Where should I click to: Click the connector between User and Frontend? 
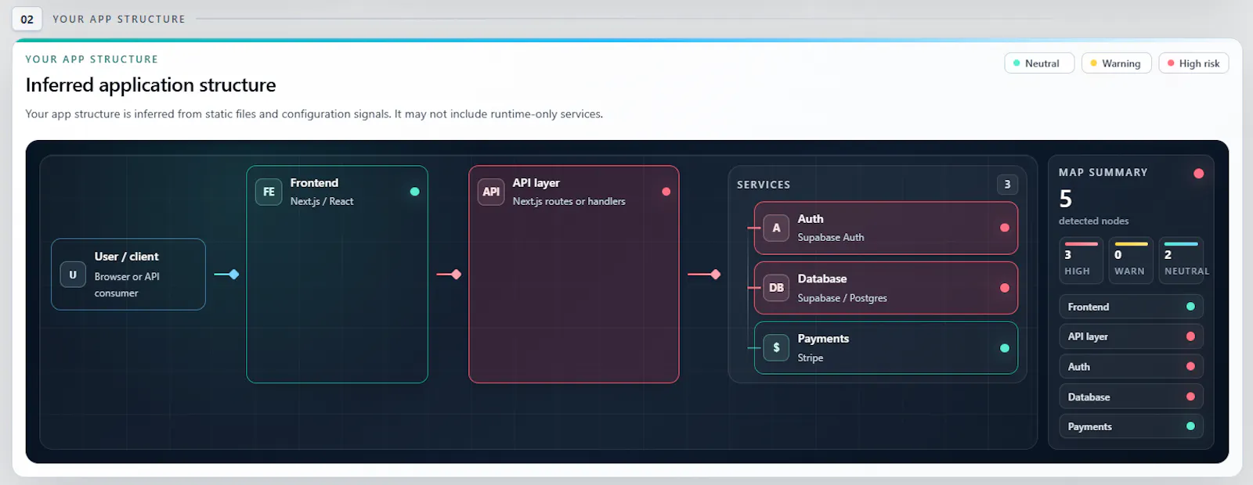coord(226,275)
